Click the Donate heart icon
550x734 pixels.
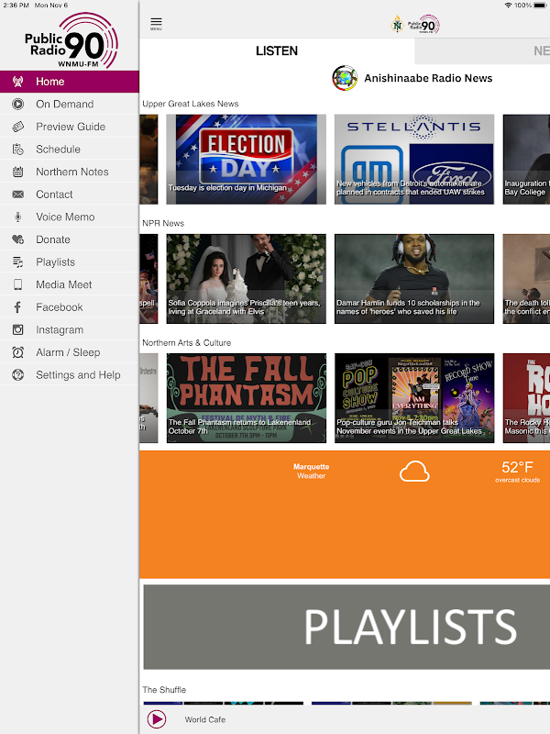(x=17, y=239)
